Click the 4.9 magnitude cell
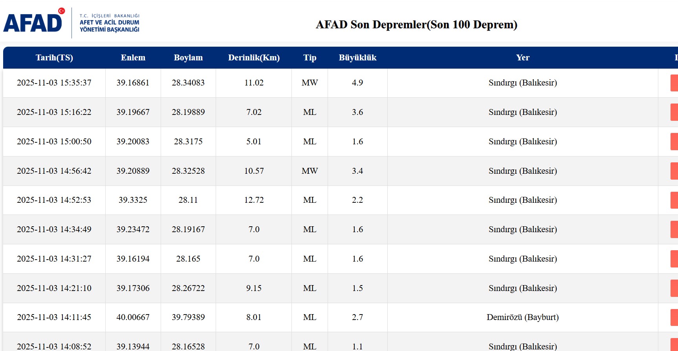 coord(357,83)
